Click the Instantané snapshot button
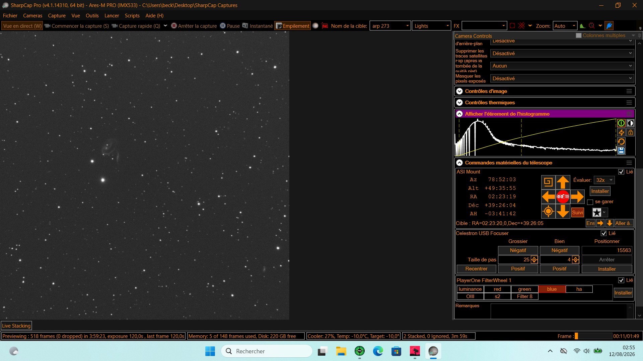Image resolution: width=643 pixels, height=361 pixels. coord(258,26)
